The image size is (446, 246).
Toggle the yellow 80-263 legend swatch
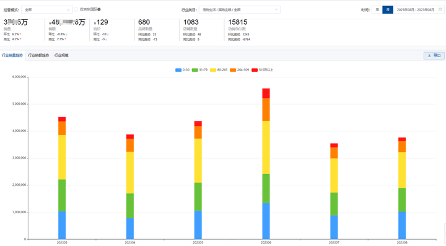coord(213,70)
